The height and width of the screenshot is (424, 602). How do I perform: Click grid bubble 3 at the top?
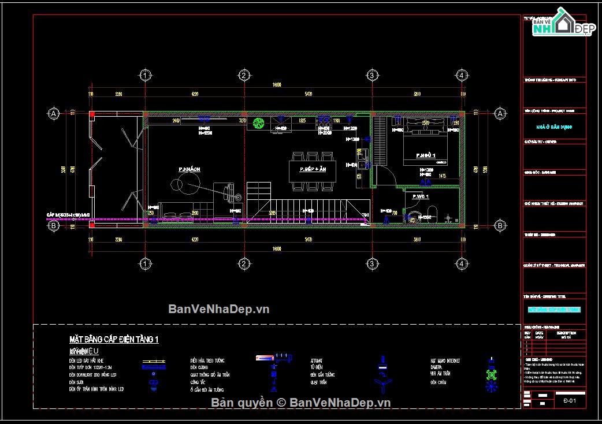point(371,75)
